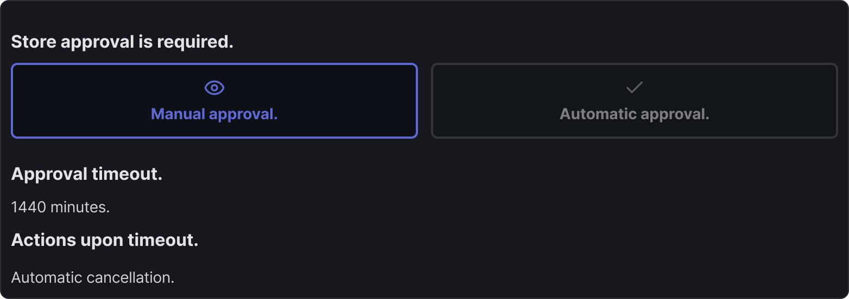
Task: Click the "Store approval is required." heading
Action: (x=122, y=42)
